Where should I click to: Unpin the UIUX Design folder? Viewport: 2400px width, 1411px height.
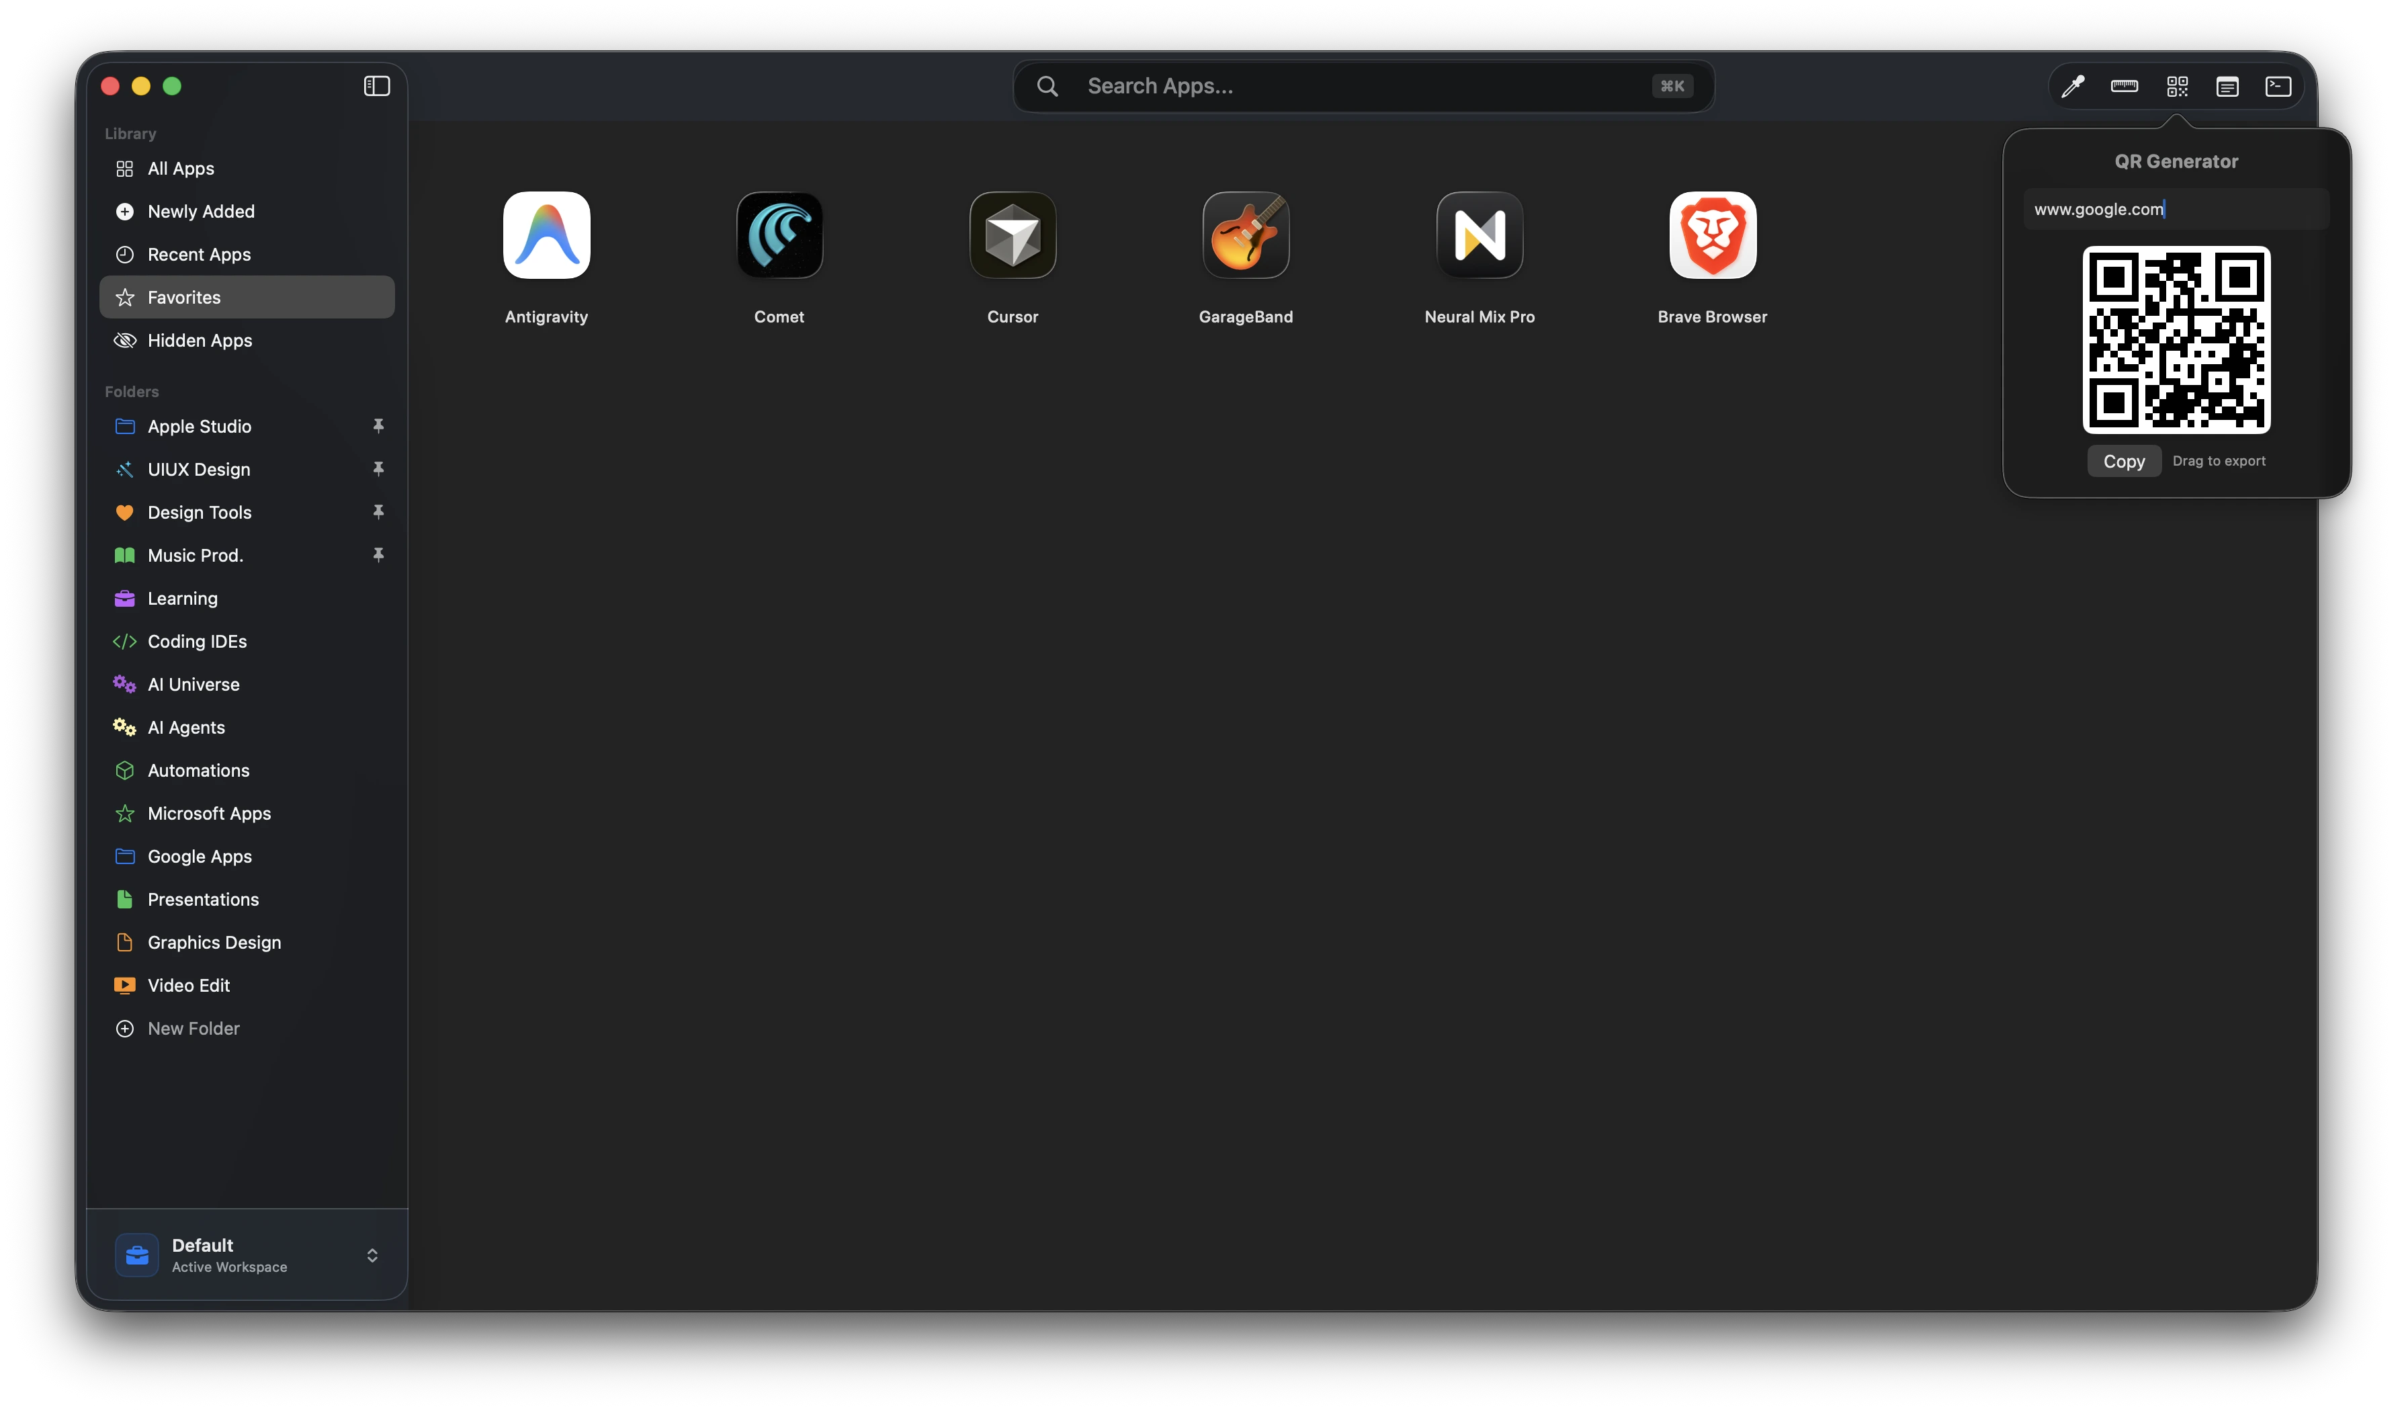(378, 468)
